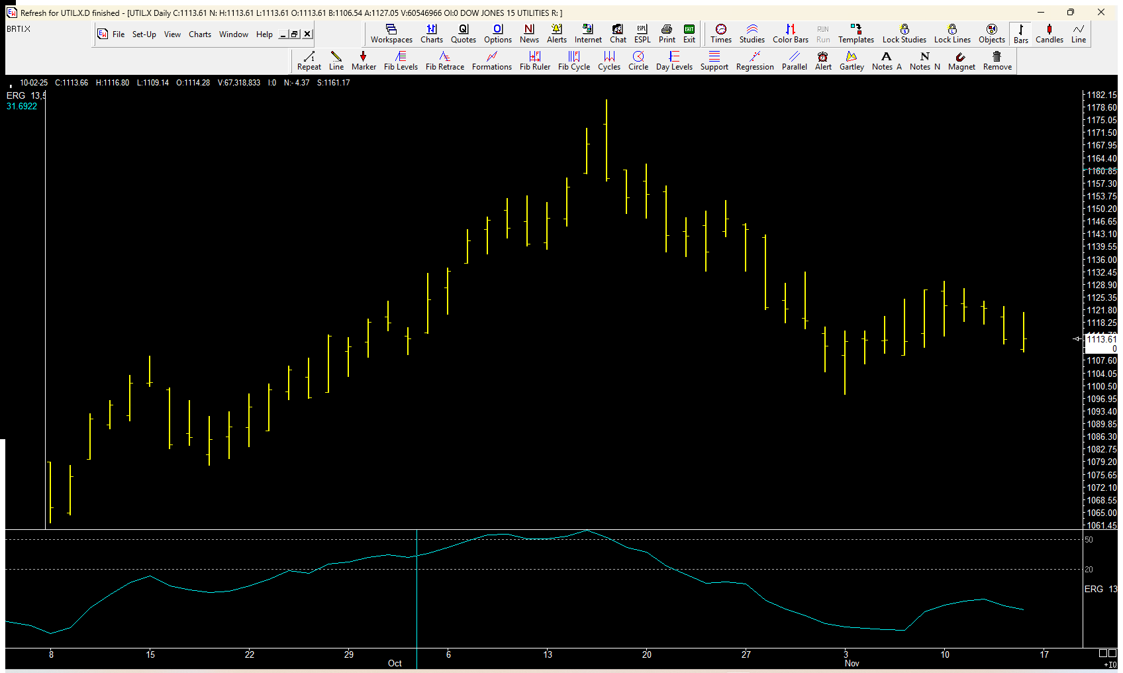Select the Marker arrow tool

pos(364,61)
